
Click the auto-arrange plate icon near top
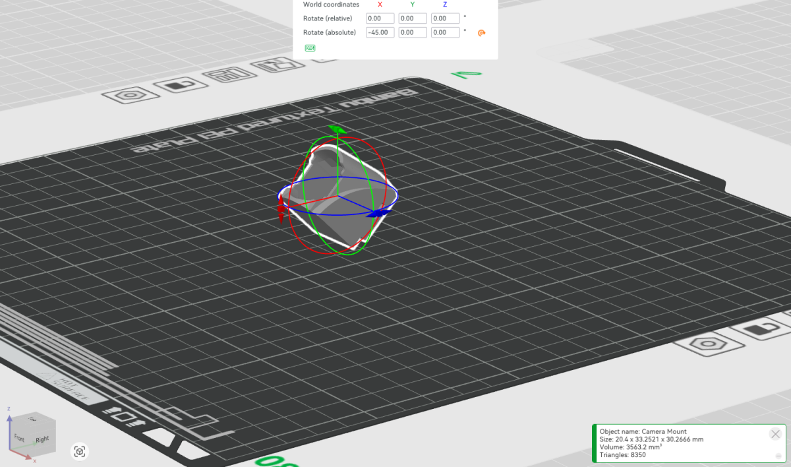pyautogui.click(x=229, y=75)
